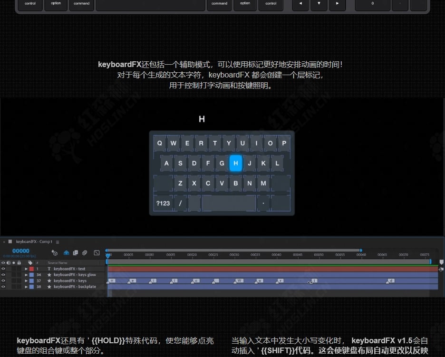
Task: Select the keyboardFX - Comp1 timeline tab
Action: [34, 242]
